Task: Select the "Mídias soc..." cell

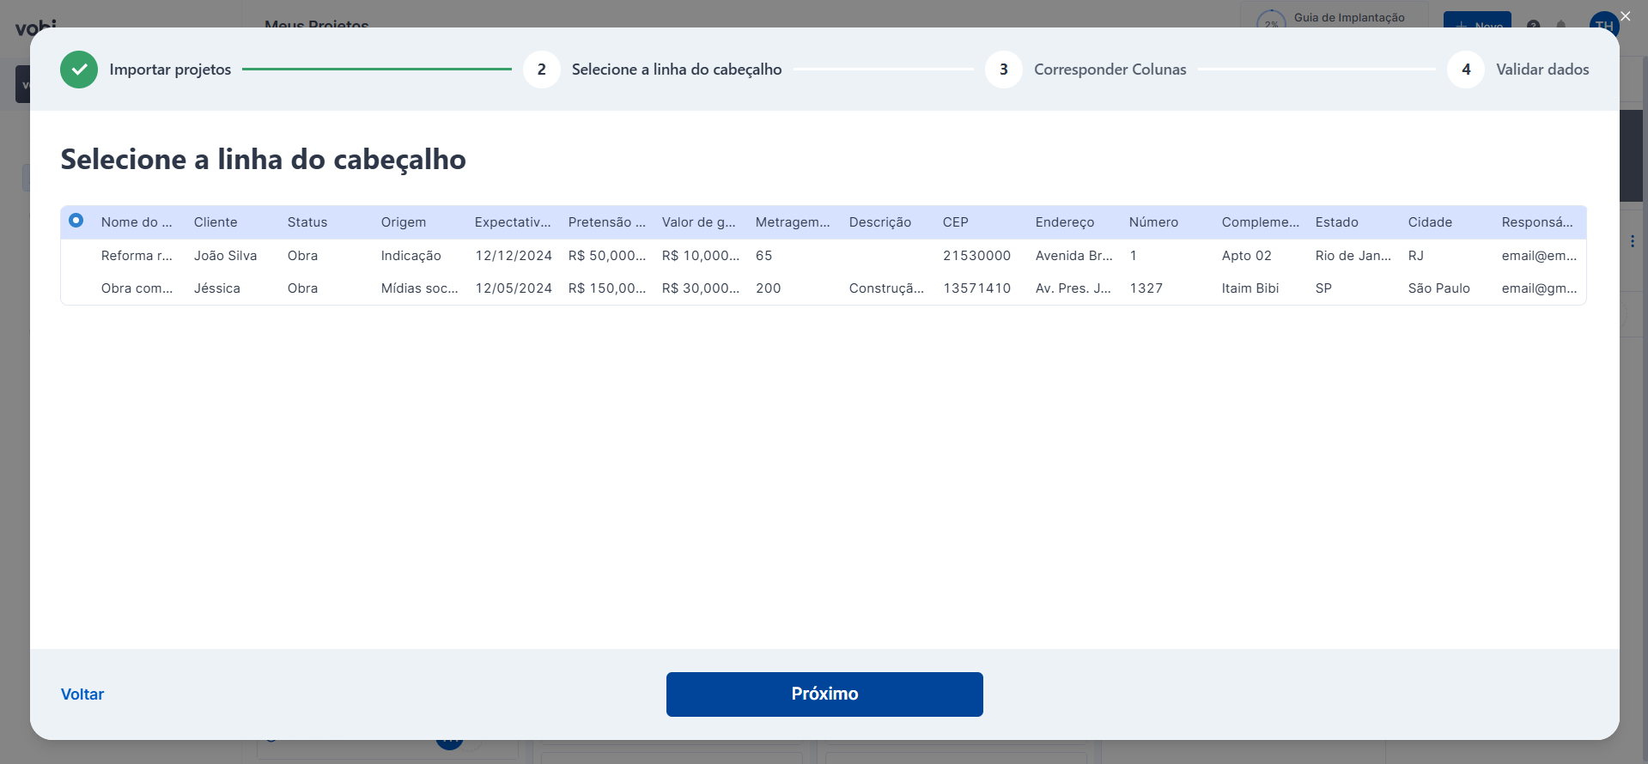Action: tap(420, 288)
